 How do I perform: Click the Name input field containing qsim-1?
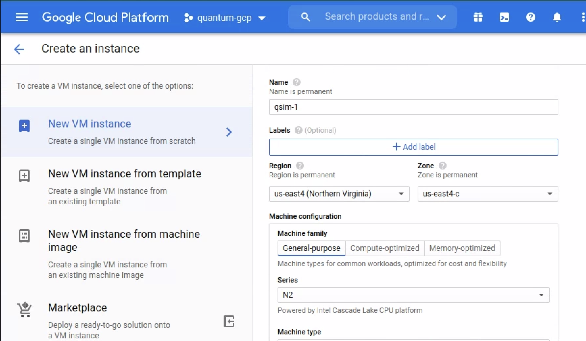[x=413, y=107]
